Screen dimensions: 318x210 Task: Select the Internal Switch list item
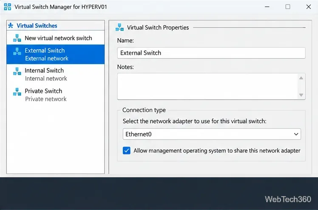[x=56, y=74]
